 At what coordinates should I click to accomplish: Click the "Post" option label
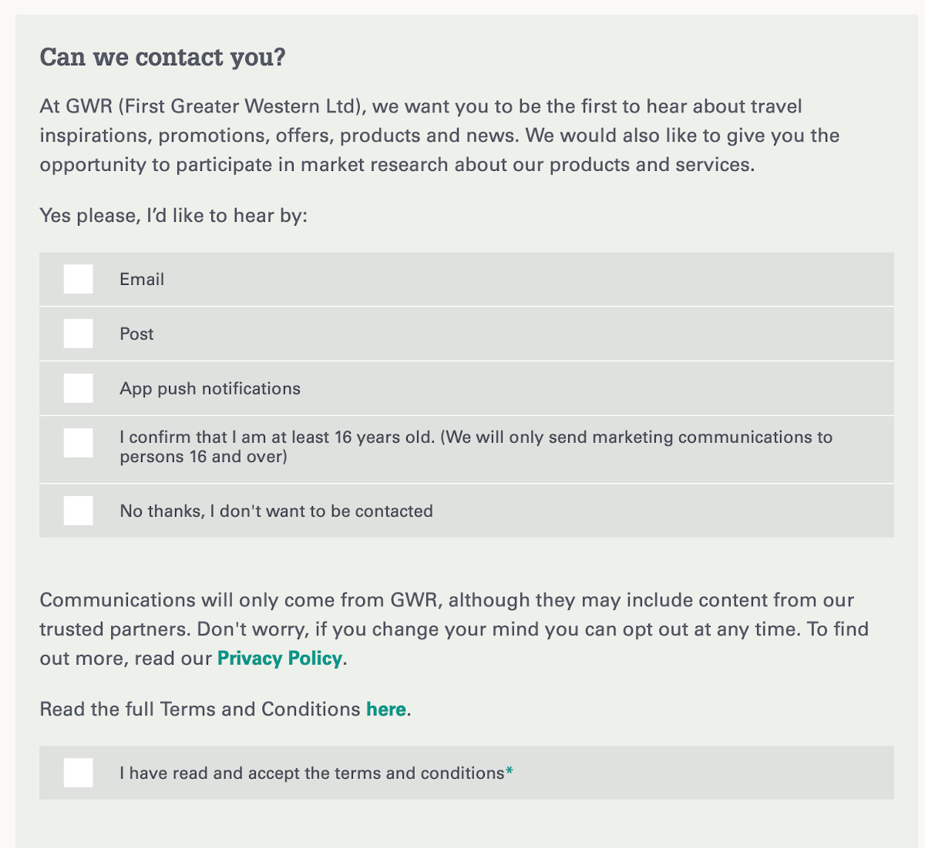tap(136, 334)
